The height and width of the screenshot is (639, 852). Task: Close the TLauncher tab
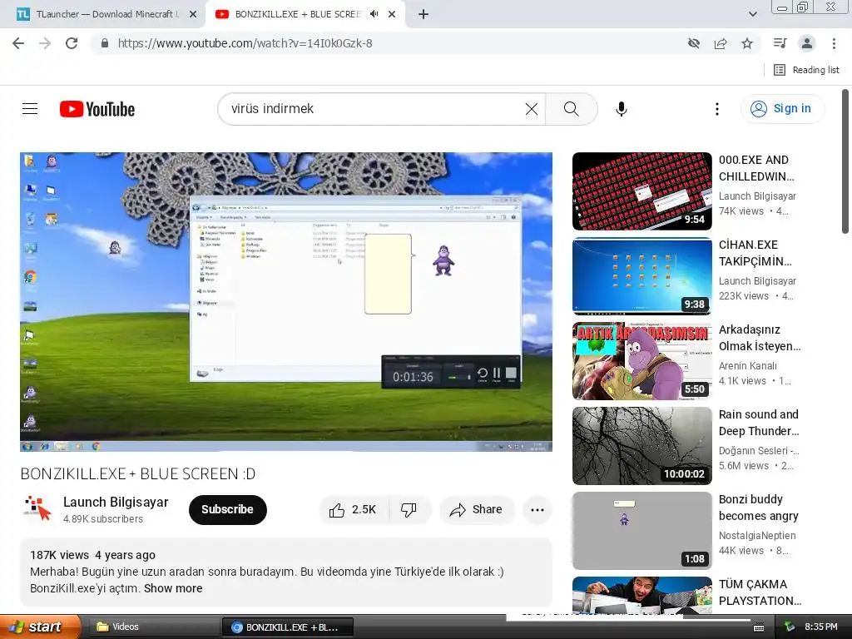point(193,14)
